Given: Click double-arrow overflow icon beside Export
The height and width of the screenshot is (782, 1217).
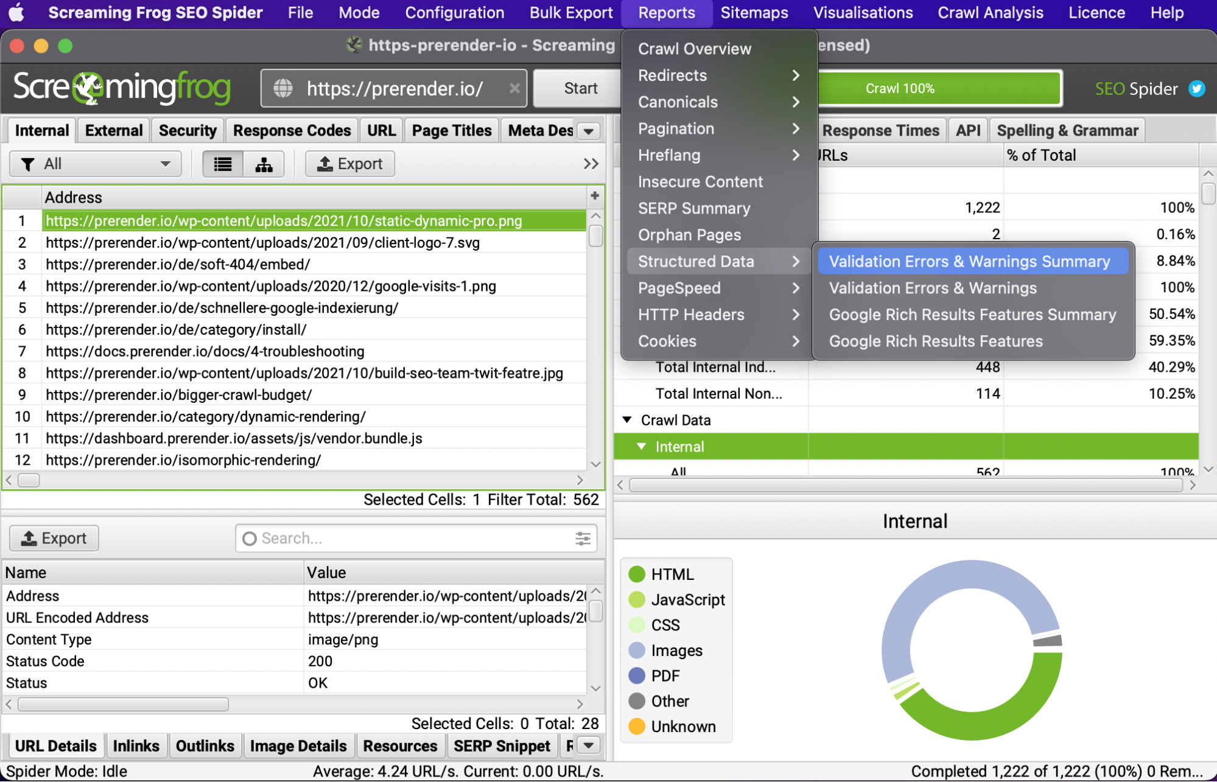Looking at the screenshot, I should click(591, 164).
